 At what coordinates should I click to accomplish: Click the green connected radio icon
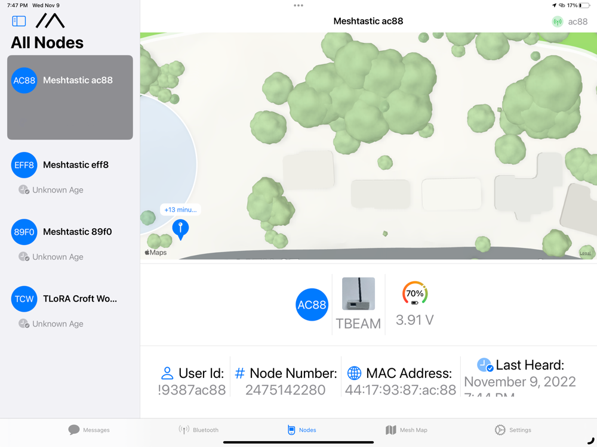(x=558, y=21)
